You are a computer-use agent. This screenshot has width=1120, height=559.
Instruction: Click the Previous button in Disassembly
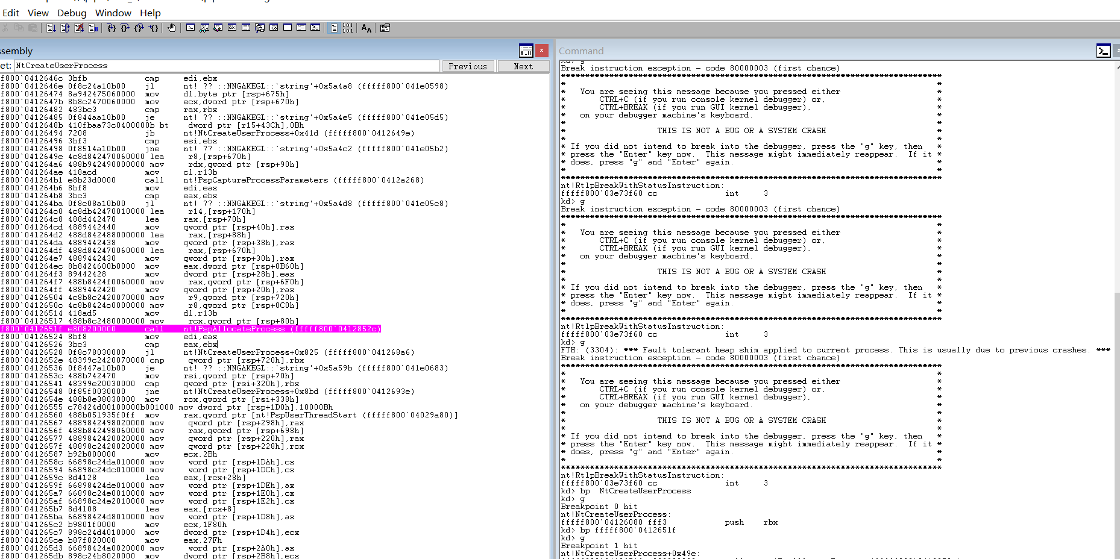click(x=468, y=66)
